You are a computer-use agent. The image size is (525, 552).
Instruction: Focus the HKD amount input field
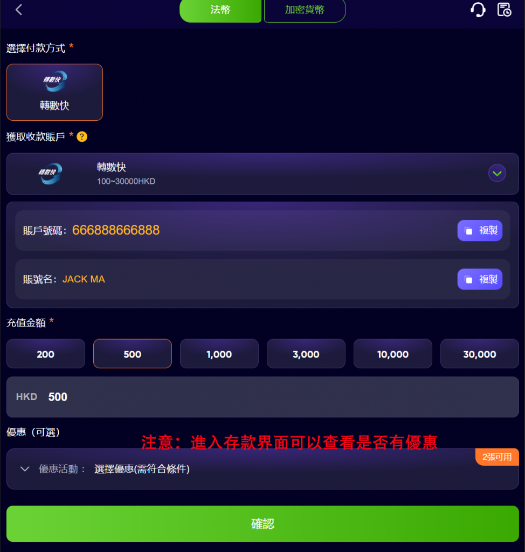point(262,397)
